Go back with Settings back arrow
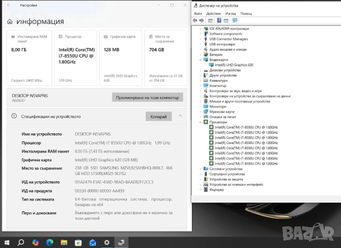Screen dimensions: 341x248 click(x=9, y=5)
